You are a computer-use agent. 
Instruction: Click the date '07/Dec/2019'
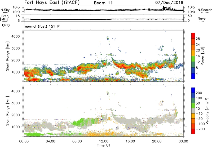[169, 3]
